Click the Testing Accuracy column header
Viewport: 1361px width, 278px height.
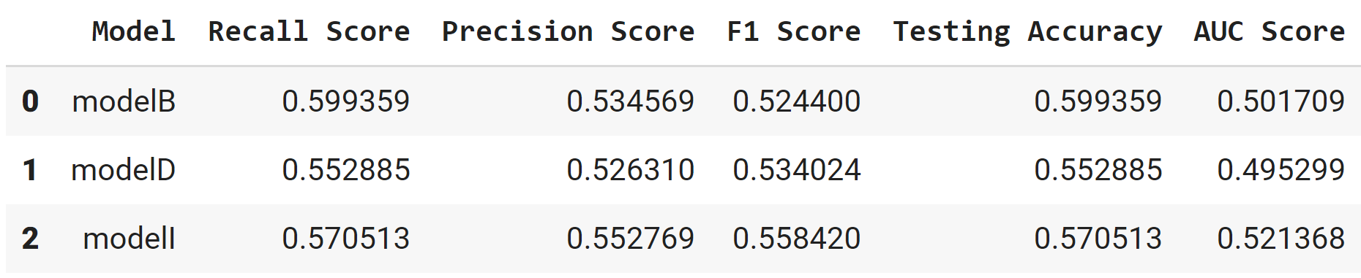(x=1027, y=31)
